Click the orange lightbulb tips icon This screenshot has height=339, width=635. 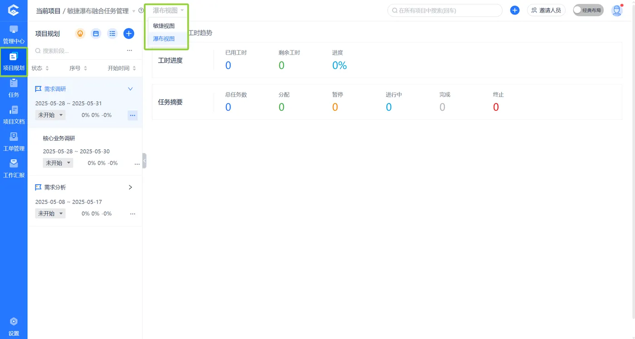80,33
